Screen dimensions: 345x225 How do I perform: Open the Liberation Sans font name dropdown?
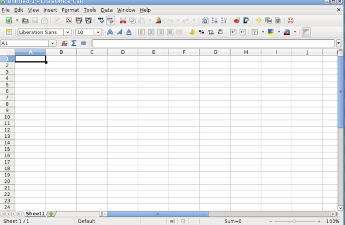click(x=67, y=32)
